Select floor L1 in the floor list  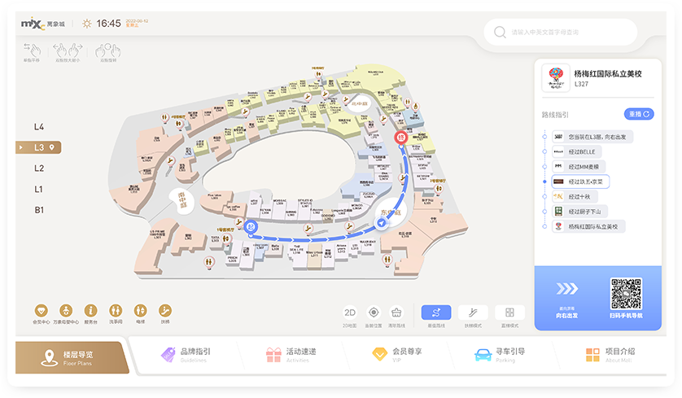[39, 189]
